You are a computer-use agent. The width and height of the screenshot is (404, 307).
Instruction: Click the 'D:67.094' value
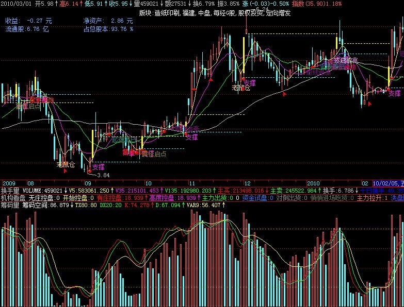pos(168,205)
